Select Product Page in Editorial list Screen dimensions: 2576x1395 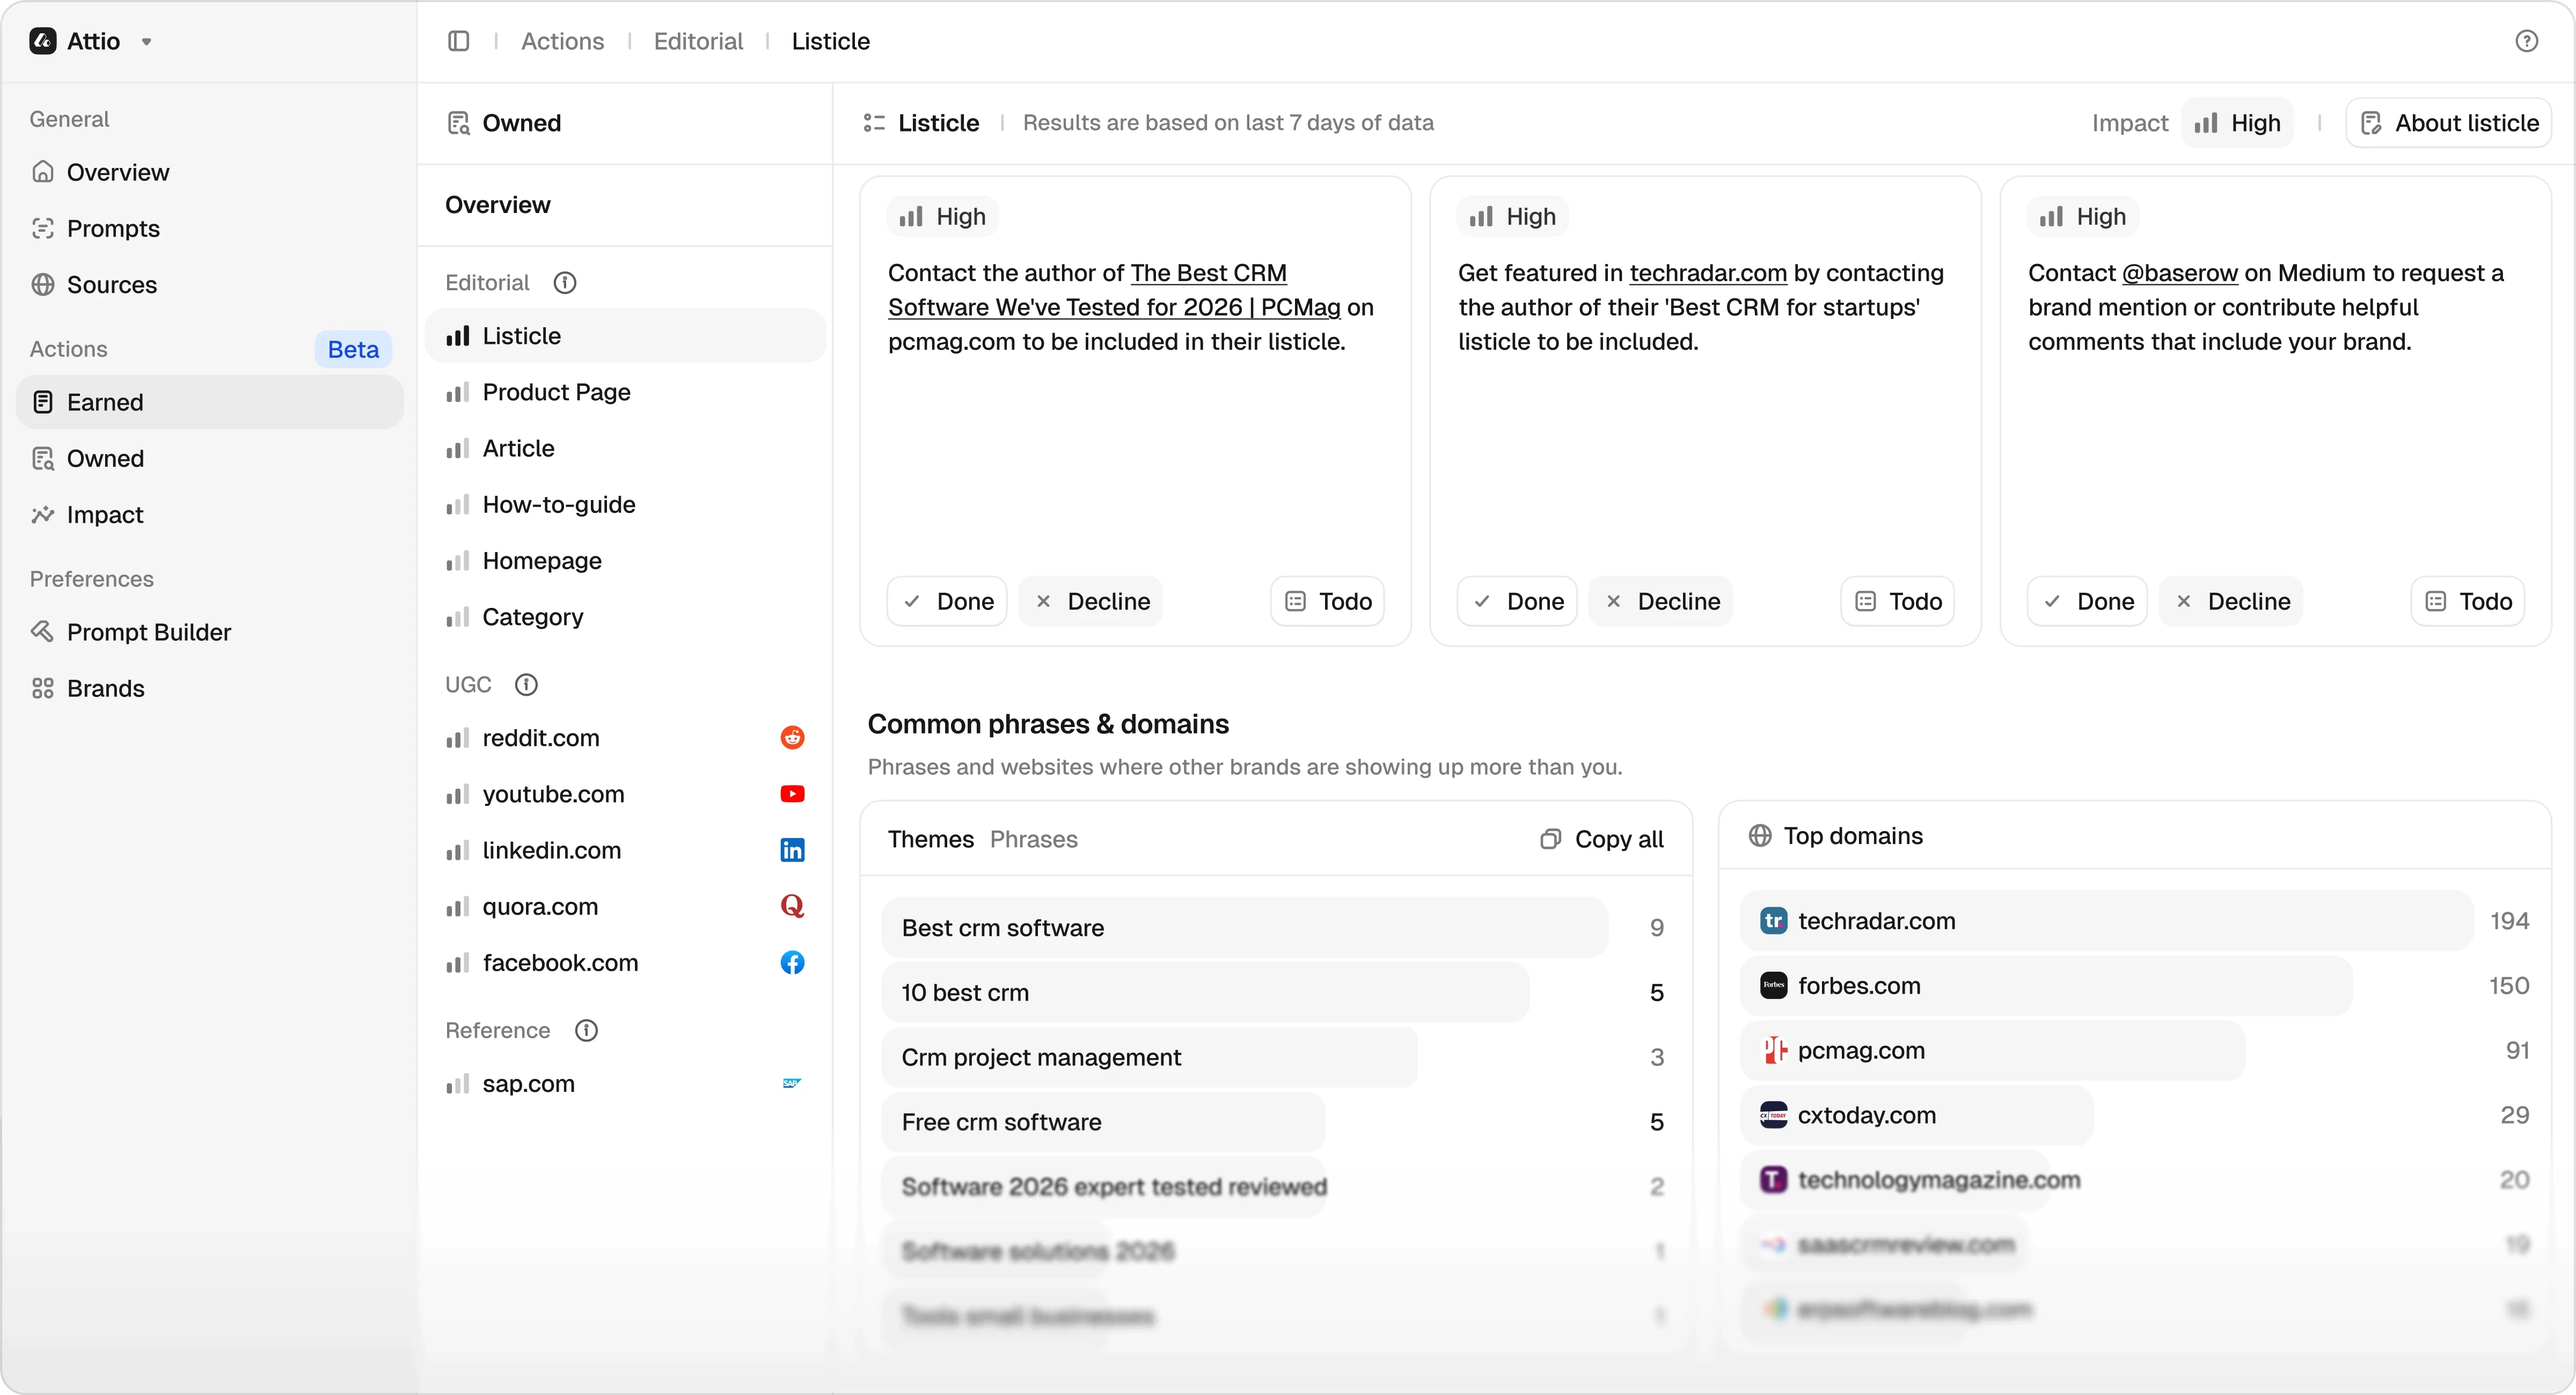[556, 392]
